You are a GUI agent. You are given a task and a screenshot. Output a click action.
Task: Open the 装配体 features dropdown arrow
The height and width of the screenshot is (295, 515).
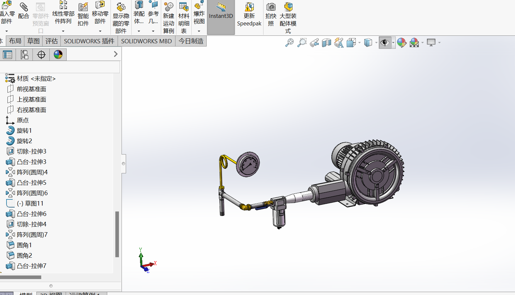(x=139, y=31)
